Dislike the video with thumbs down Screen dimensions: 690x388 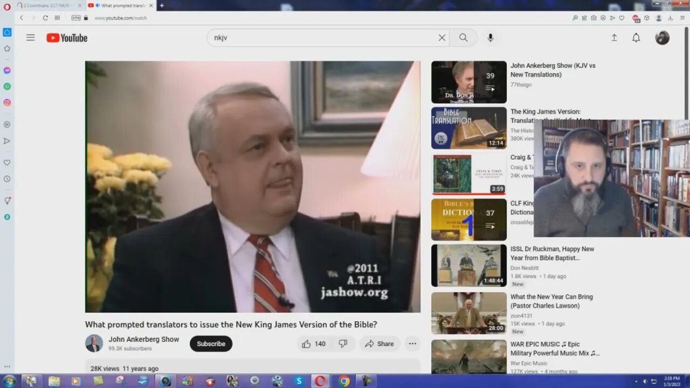click(343, 344)
